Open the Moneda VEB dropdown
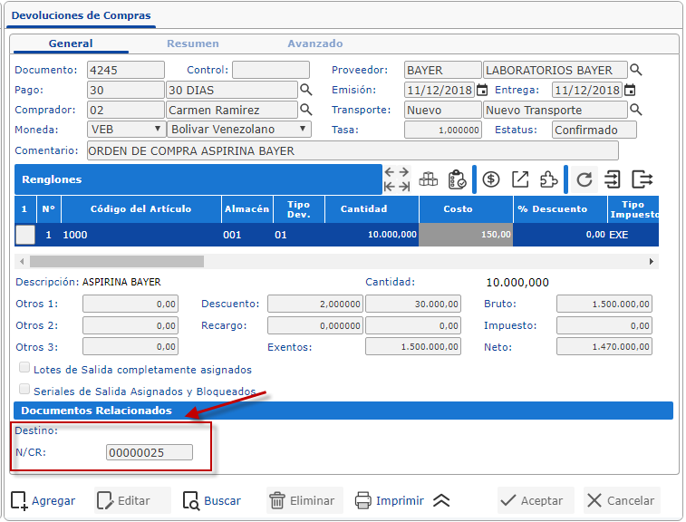Viewport: 686px width, 522px height. pos(125,130)
